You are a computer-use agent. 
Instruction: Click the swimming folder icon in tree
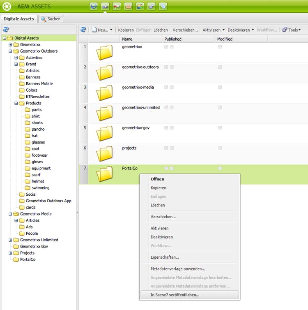pos(28,188)
